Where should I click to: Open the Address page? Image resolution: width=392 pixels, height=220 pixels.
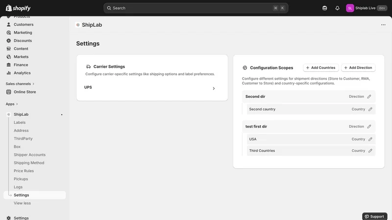click(x=21, y=131)
